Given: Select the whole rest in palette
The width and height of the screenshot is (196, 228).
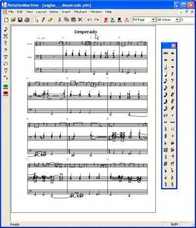Looking at the screenshot, I should (x=172, y=60).
